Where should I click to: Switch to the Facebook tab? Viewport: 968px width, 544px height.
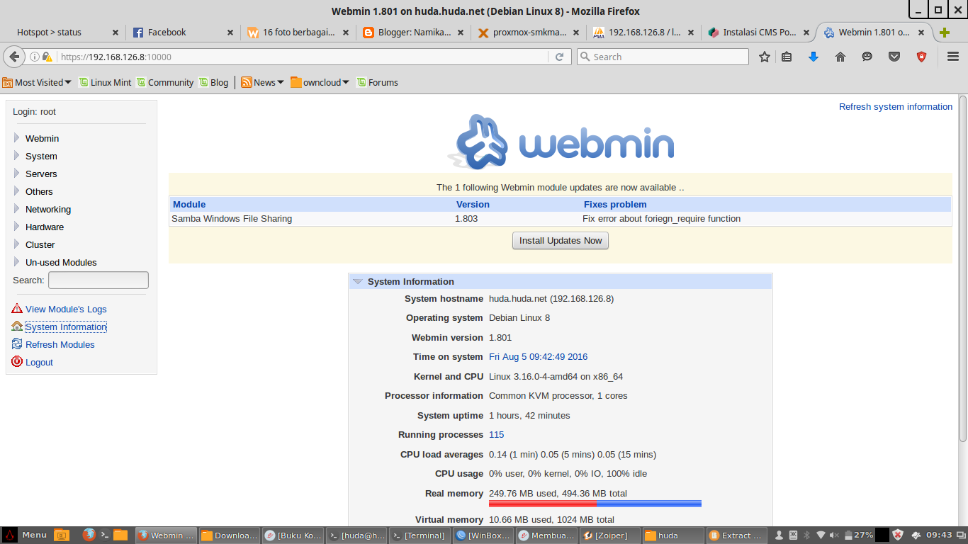pos(184,33)
